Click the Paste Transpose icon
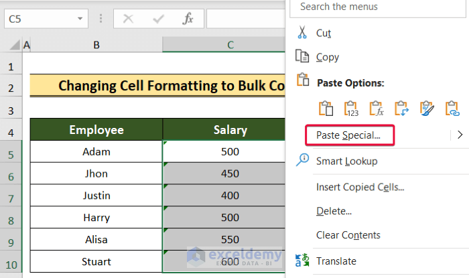 401,108
